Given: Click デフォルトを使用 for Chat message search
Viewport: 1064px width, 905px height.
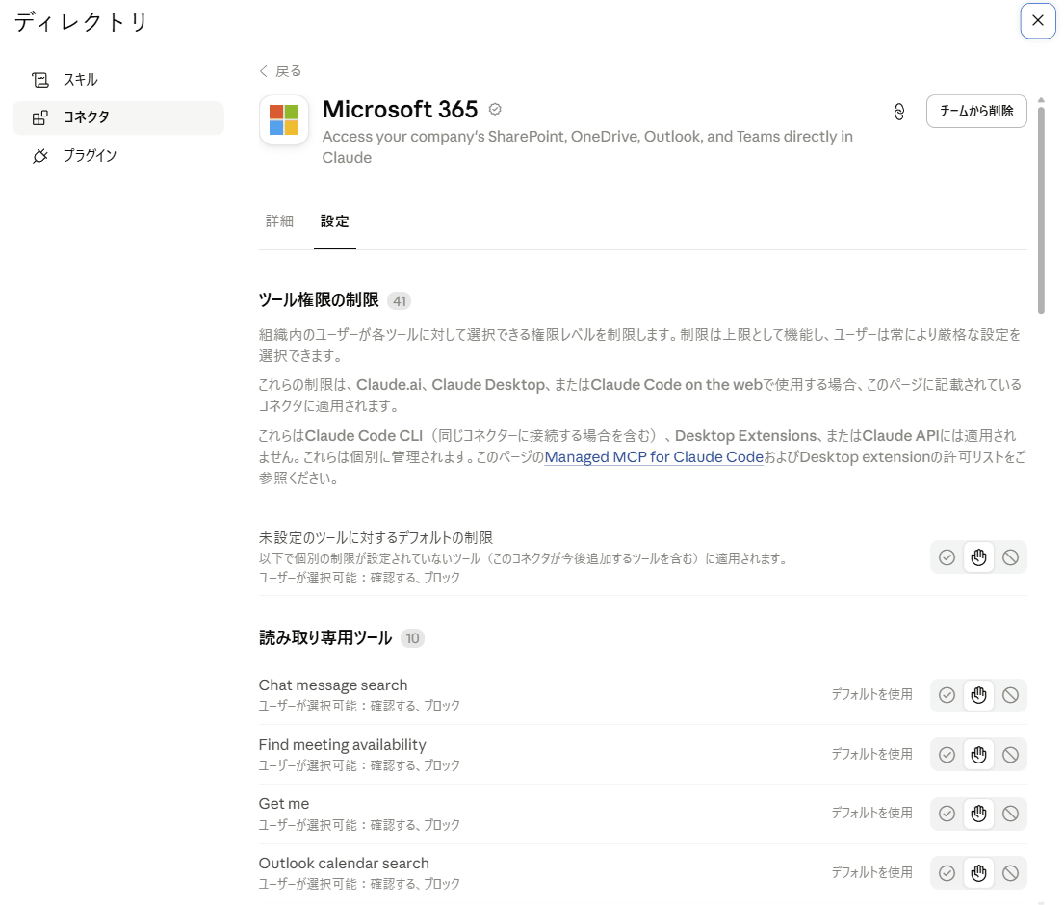Looking at the screenshot, I should (872, 695).
